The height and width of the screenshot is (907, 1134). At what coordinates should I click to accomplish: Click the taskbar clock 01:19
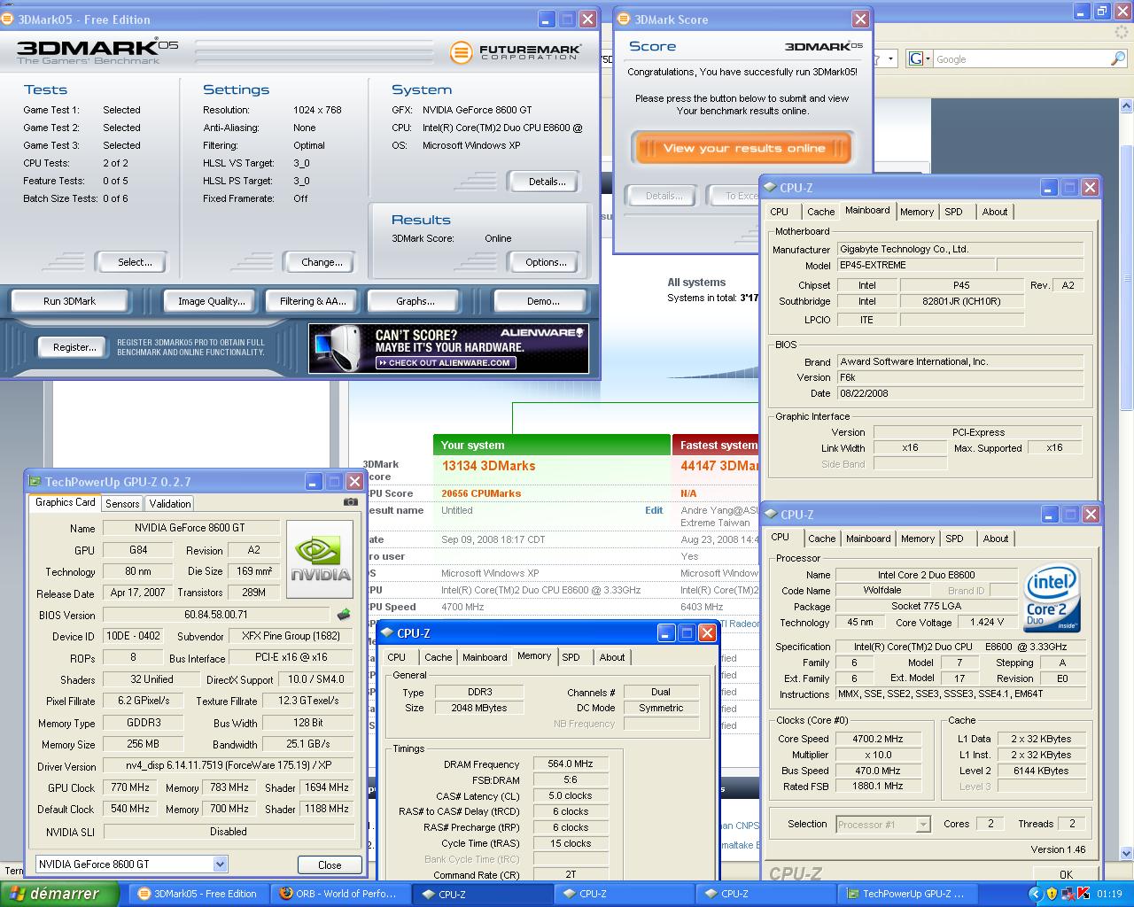coord(1109,894)
